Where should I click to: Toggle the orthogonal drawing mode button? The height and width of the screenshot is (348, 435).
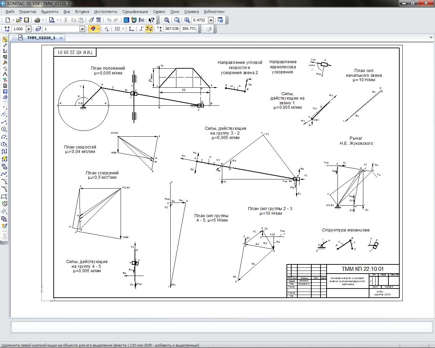141,29
